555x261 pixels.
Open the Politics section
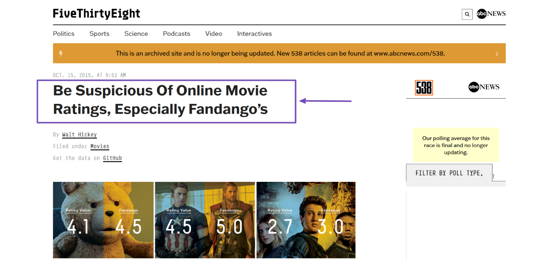click(64, 34)
